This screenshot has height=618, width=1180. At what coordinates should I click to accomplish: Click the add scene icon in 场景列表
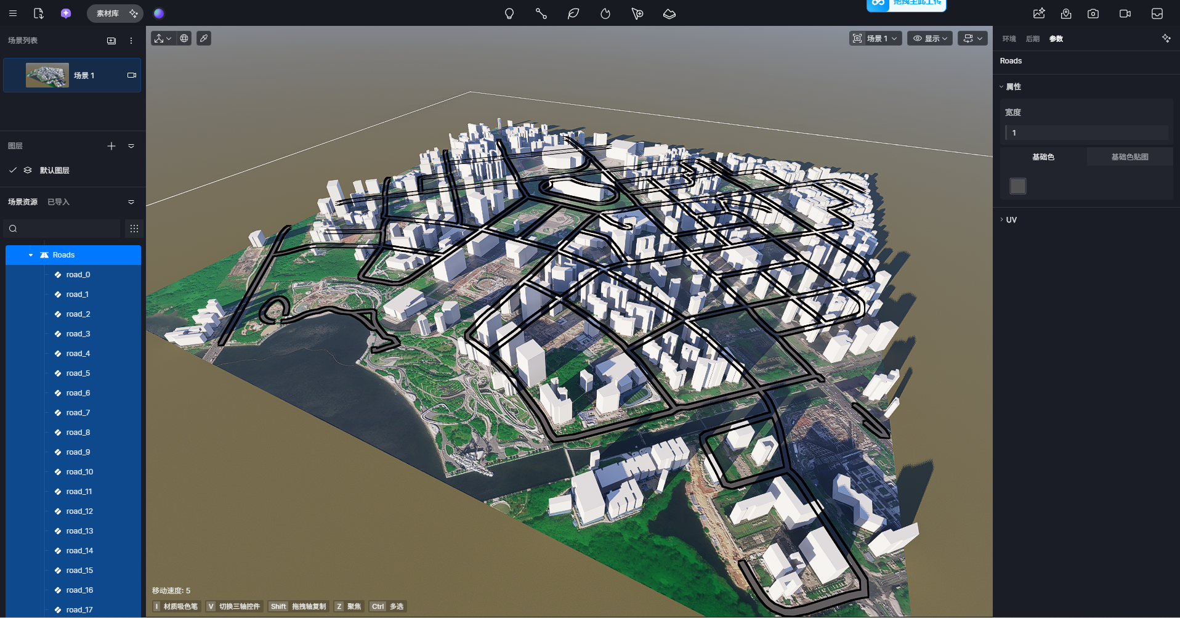click(111, 41)
